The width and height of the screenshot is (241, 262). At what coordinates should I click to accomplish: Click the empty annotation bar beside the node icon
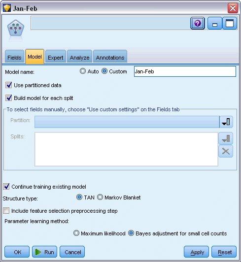coord(110,23)
